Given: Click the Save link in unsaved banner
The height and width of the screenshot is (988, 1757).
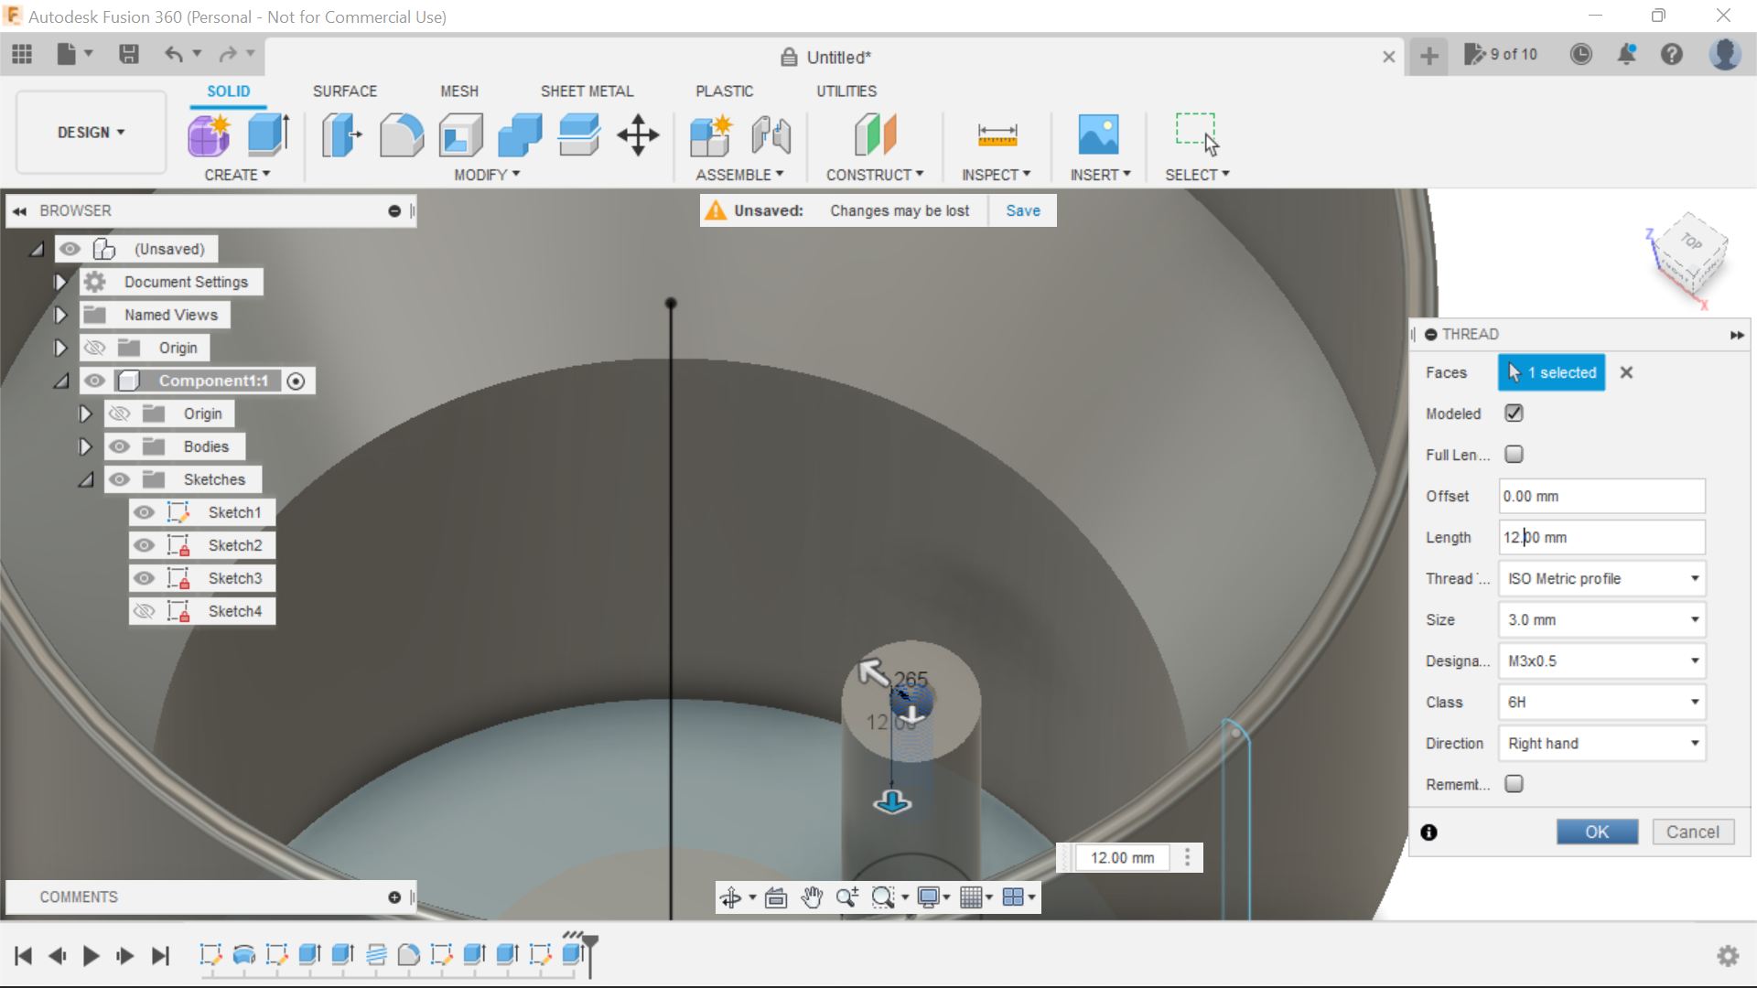Looking at the screenshot, I should (1023, 210).
